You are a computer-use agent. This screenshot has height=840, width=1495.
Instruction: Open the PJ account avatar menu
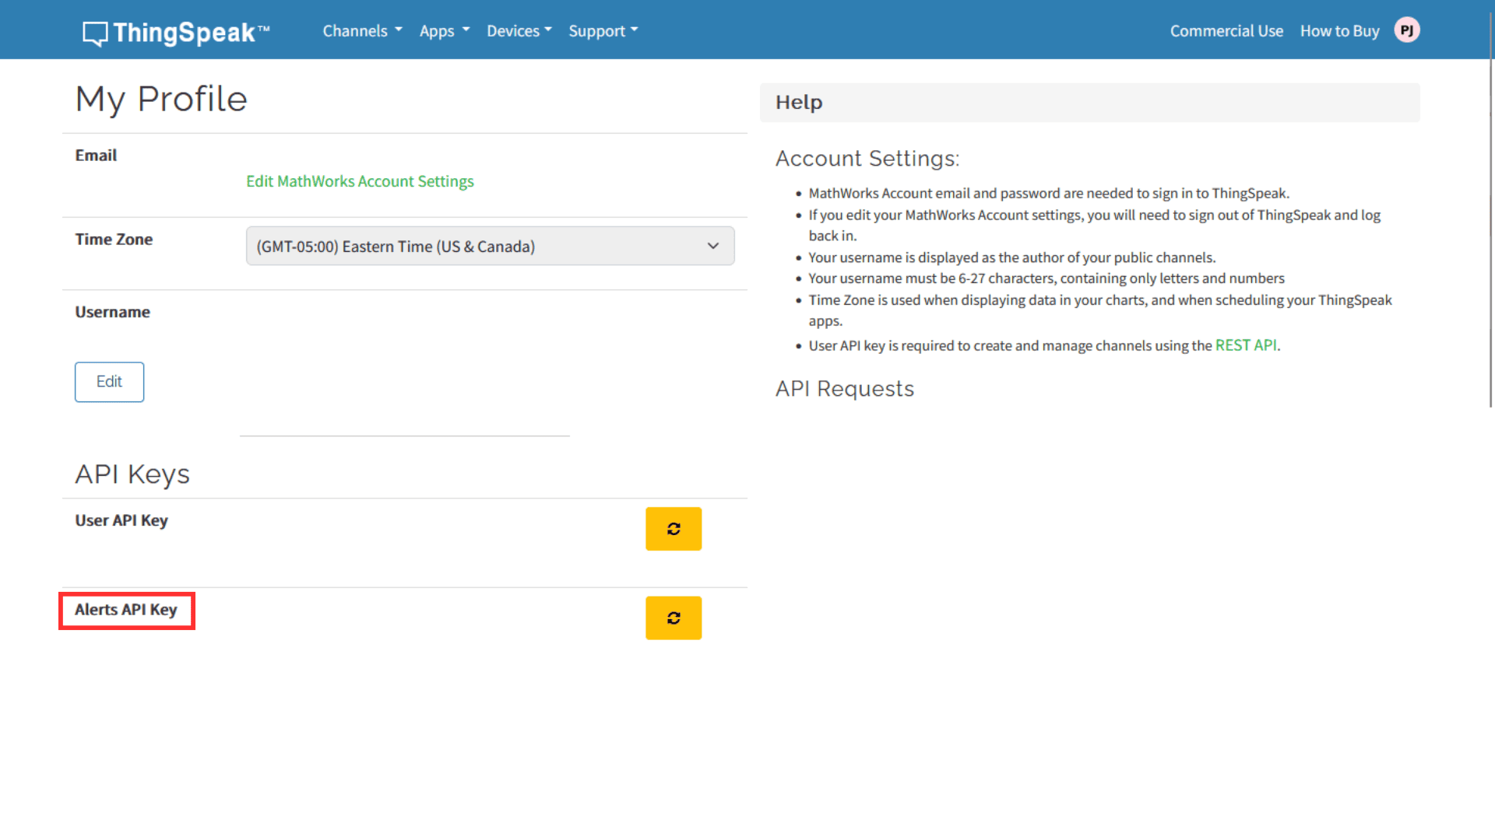click(1407, 30)
